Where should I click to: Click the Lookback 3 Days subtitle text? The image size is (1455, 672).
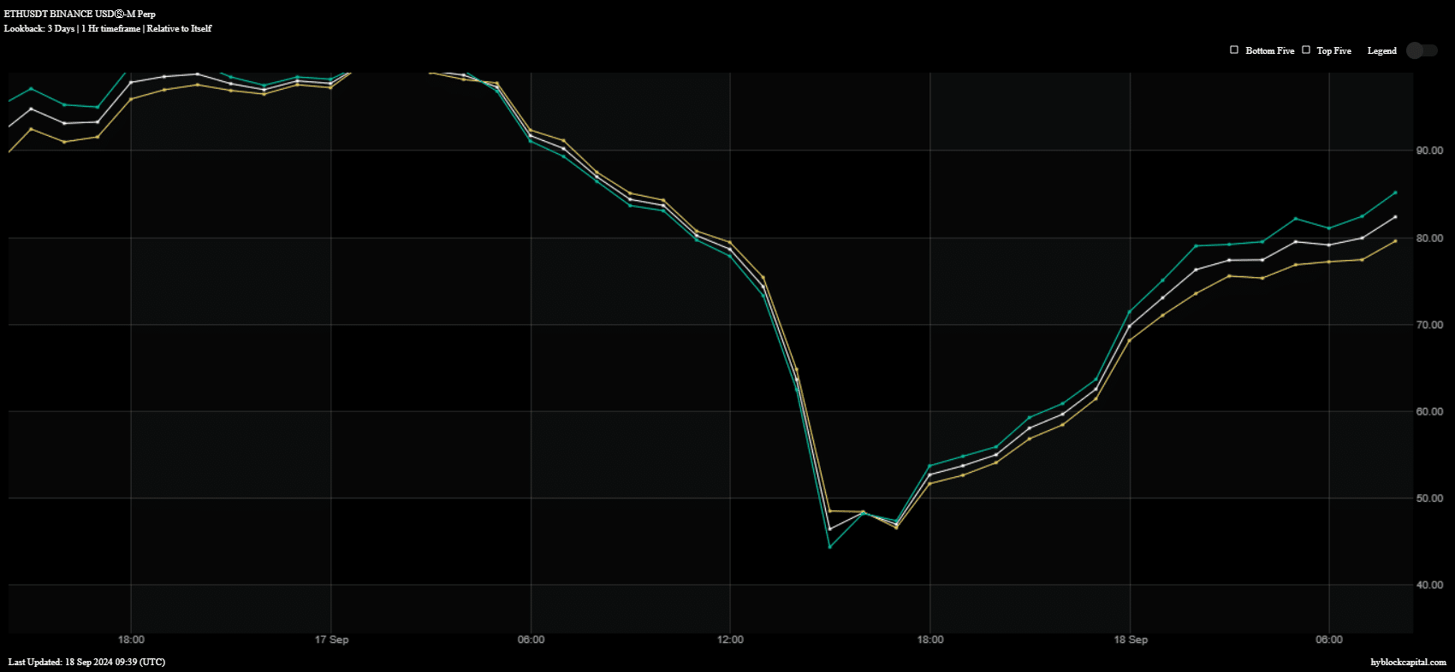point(108,28)
